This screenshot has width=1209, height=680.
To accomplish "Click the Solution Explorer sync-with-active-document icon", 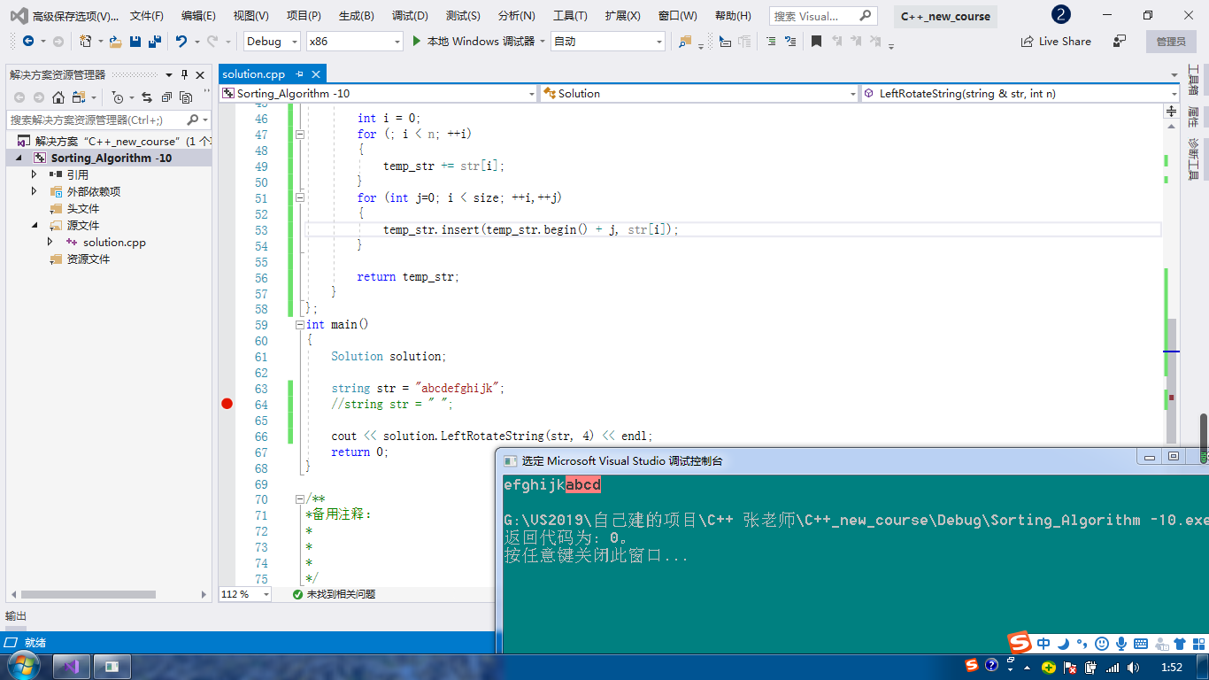I will [x=146, y=97].
